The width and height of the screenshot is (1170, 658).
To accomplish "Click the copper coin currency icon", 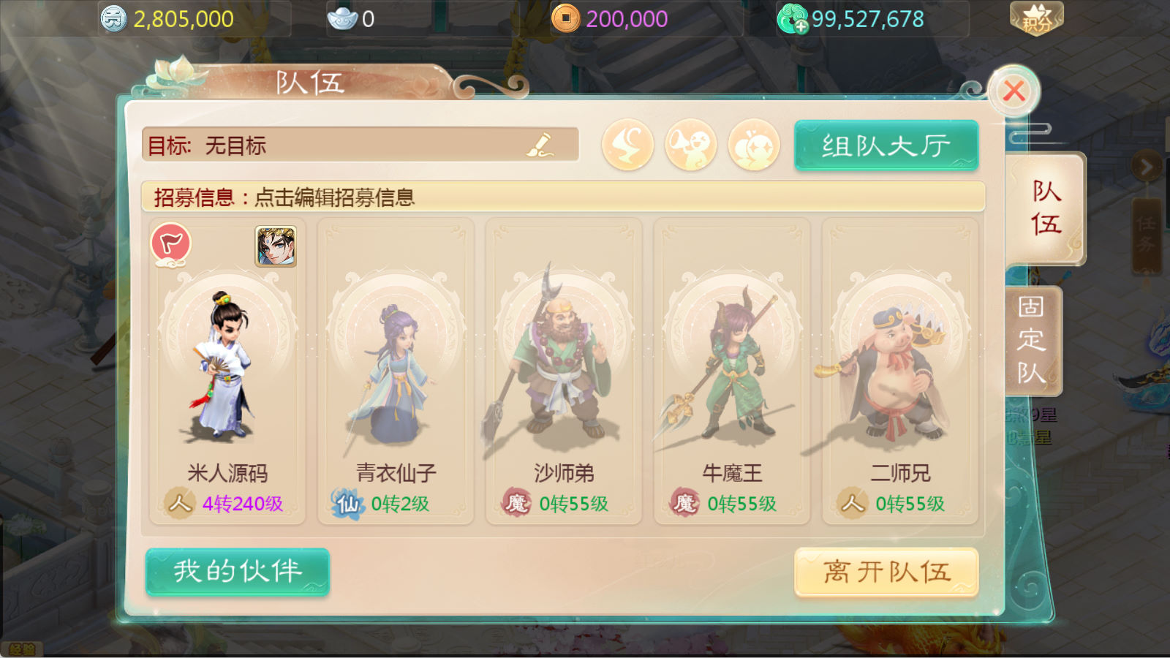I will pos(565,18).
